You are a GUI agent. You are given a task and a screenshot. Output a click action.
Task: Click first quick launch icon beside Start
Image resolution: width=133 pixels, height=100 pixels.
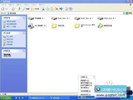point(16,98)
